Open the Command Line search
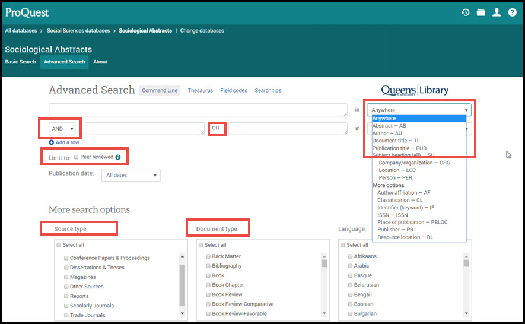 tap(160, 90)
